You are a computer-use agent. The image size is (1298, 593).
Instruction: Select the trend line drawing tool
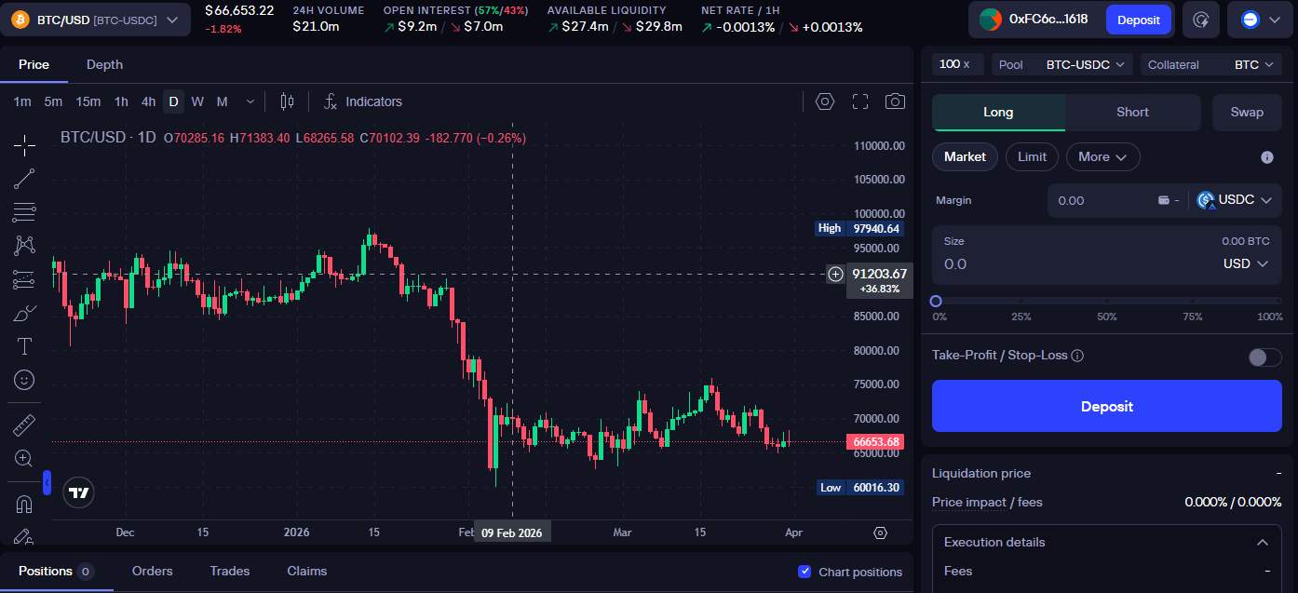tap(23, 179)
